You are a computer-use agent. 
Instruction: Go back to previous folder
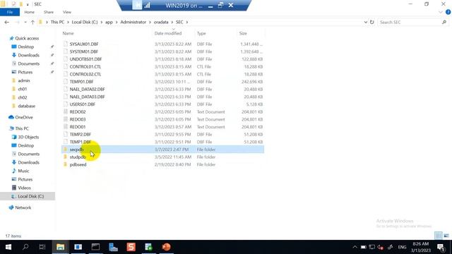pyautogui.click(x=6, y=22)
